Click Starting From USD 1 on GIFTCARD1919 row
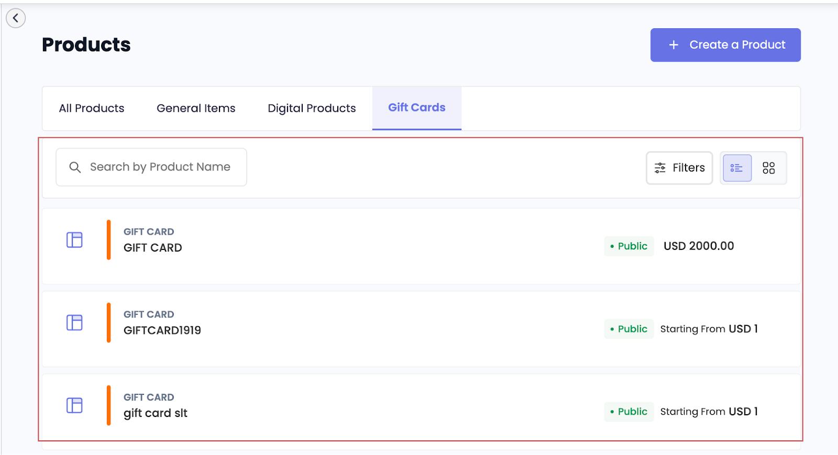The image size is (838, 455). pos(709,329)
